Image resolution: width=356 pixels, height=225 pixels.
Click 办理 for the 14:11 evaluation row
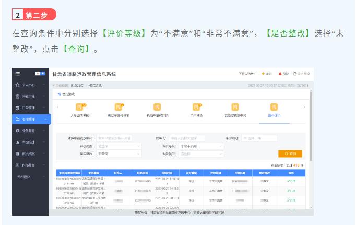(x=291, y=191)
